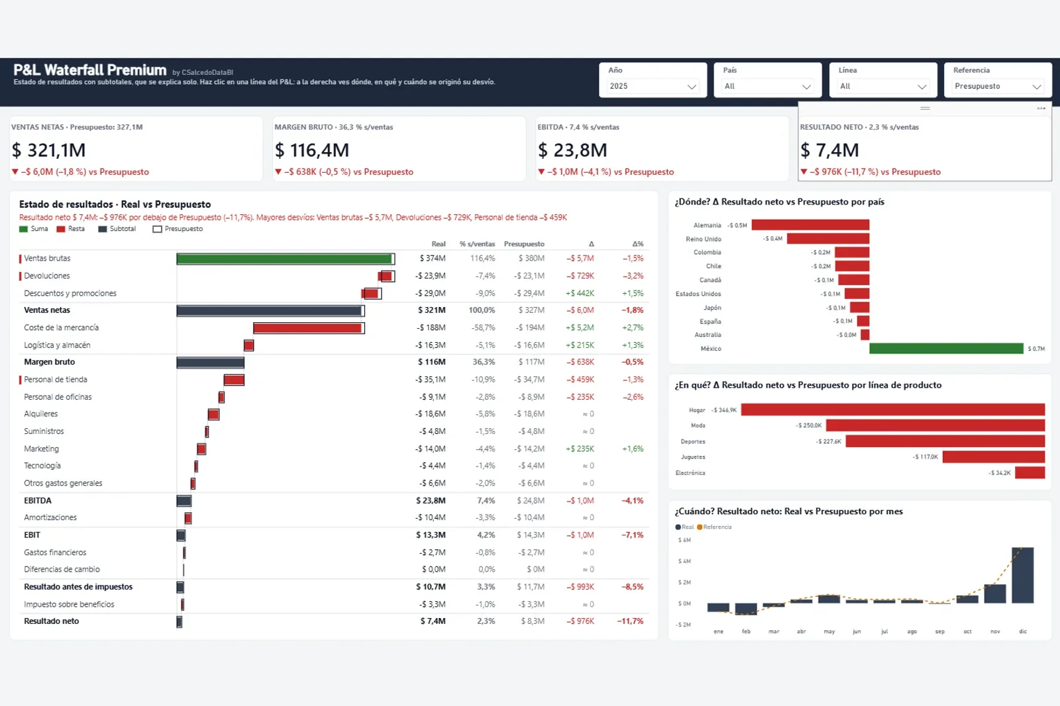Select the dic bar in the monthly chart
This screenshot has height=706, width=1060.
pyautogui.click(x=1022, y=575)
